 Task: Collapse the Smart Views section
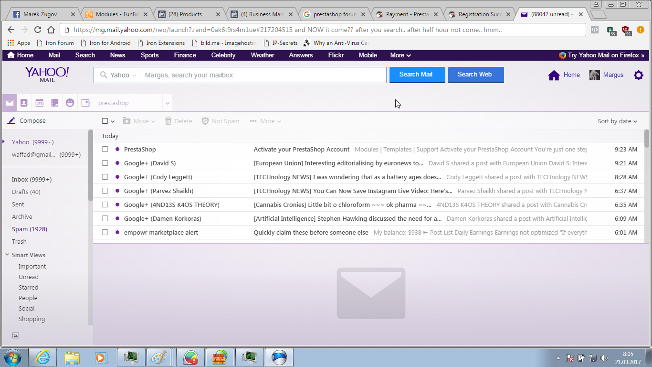[7, 255]
